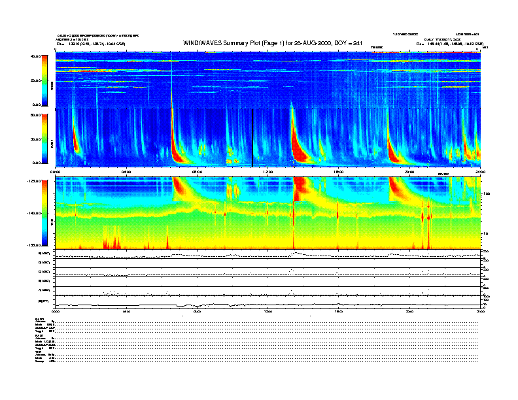The width and height of the screenshot is (518, 400).
Task: Click the RAD1 intensity color bar
Action: tap(44, 139)
